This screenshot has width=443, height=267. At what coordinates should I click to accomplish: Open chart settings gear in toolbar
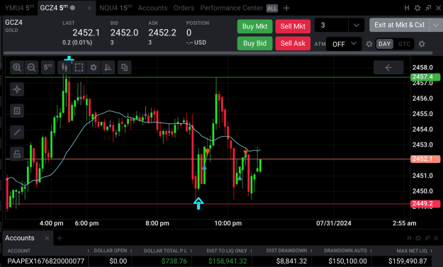(x=94, y=67)
